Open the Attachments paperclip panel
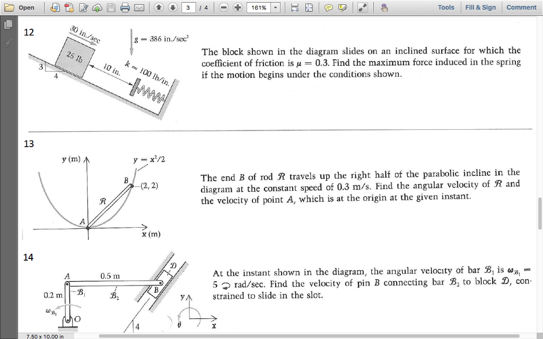This screenshot has width=543, height=339. click(7, 41)
